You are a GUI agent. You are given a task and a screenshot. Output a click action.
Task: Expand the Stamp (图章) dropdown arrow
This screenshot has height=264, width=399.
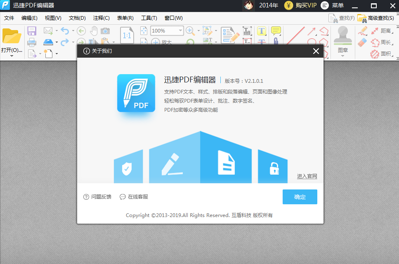342,56
